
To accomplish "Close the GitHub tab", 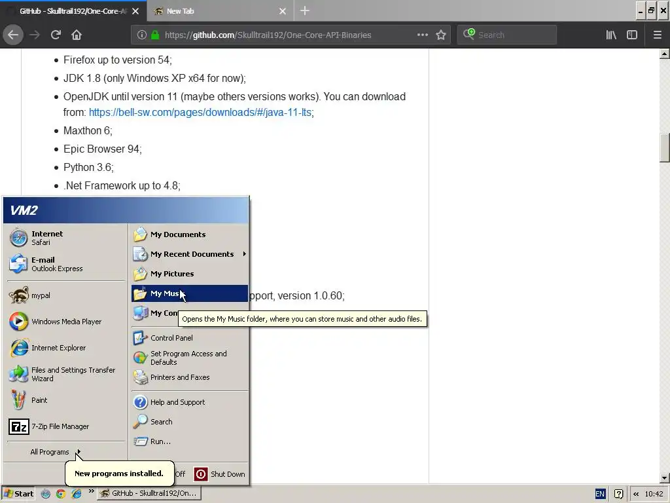I will [x=135, y=11].
